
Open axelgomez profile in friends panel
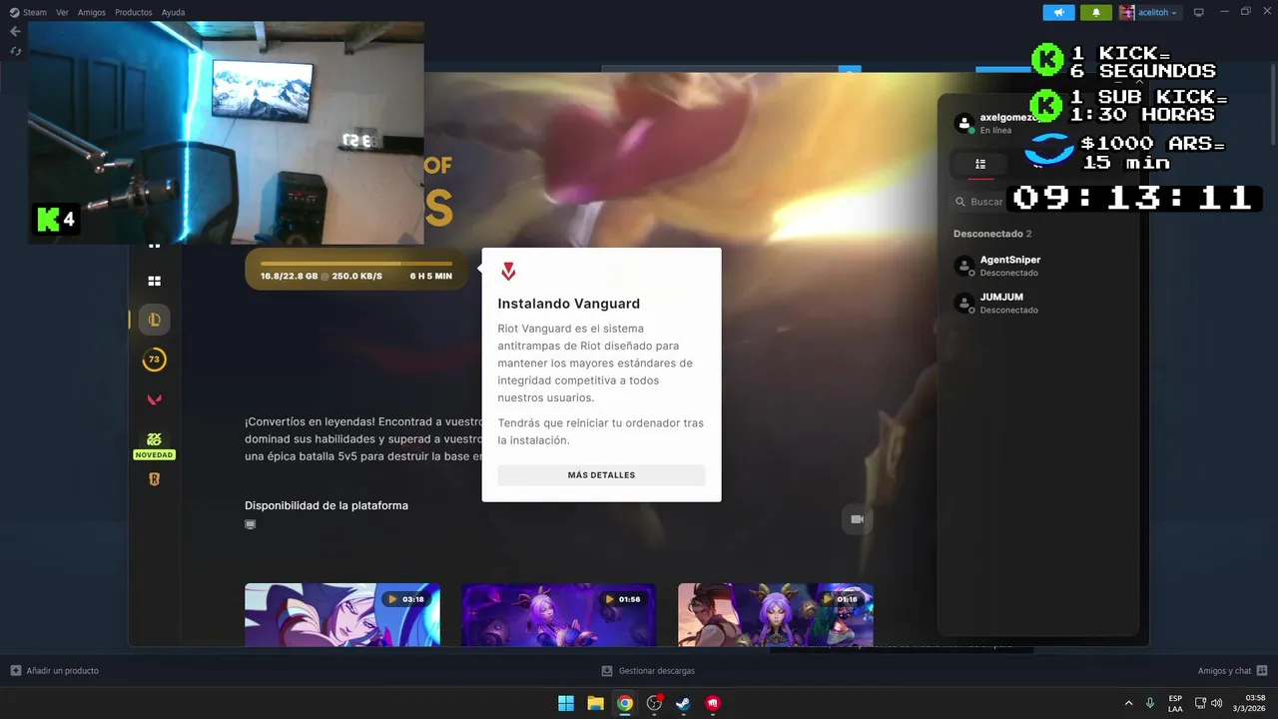(995, 123)
